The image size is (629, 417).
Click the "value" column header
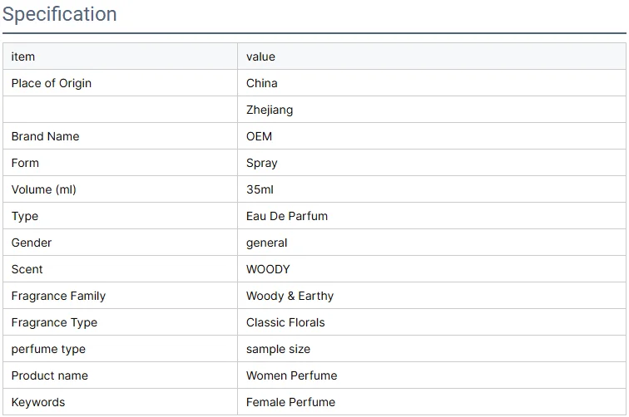point(260,56)
